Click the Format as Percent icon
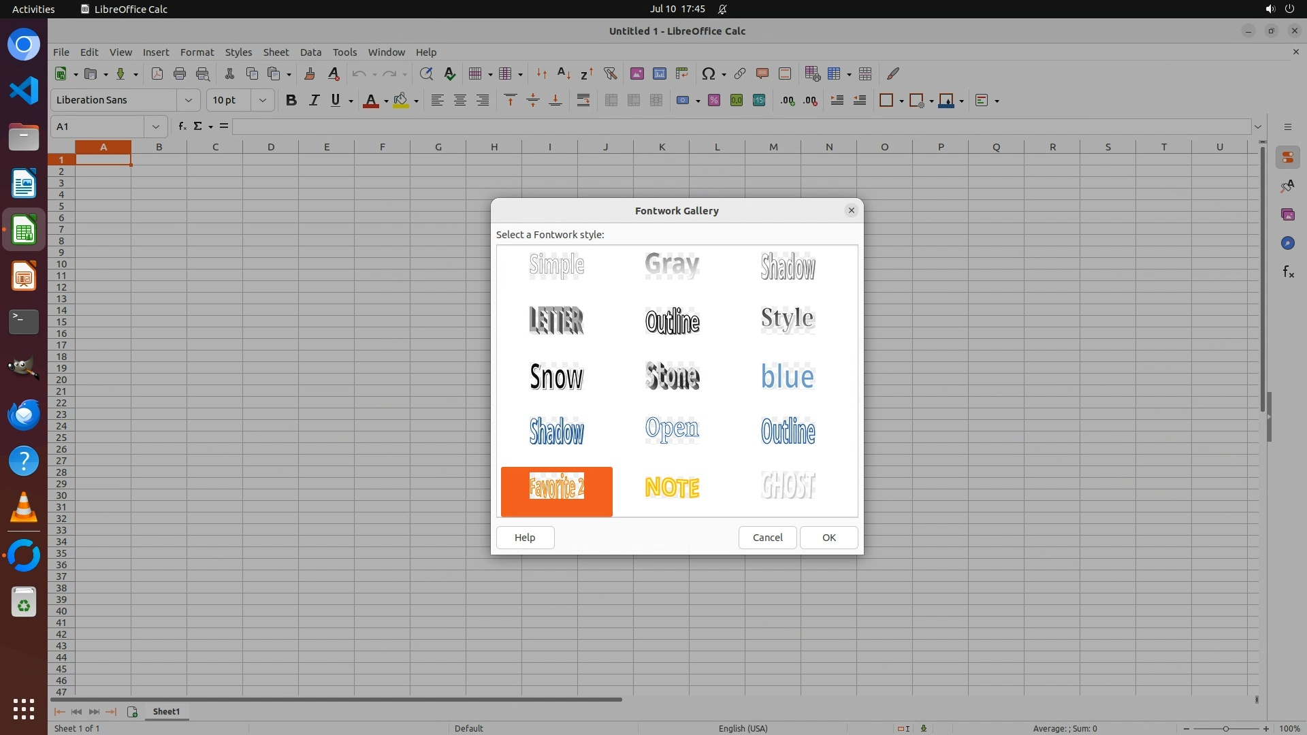Screen dimensions: 1307x735 point(713,101)
